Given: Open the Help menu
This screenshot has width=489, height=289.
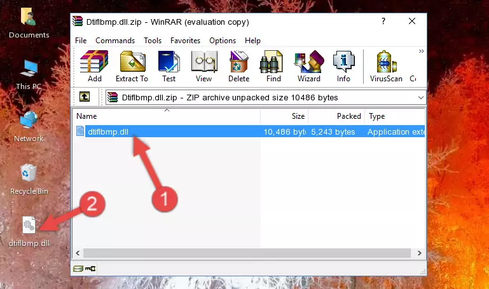Looking at the screenshot, I should [252, 41].
